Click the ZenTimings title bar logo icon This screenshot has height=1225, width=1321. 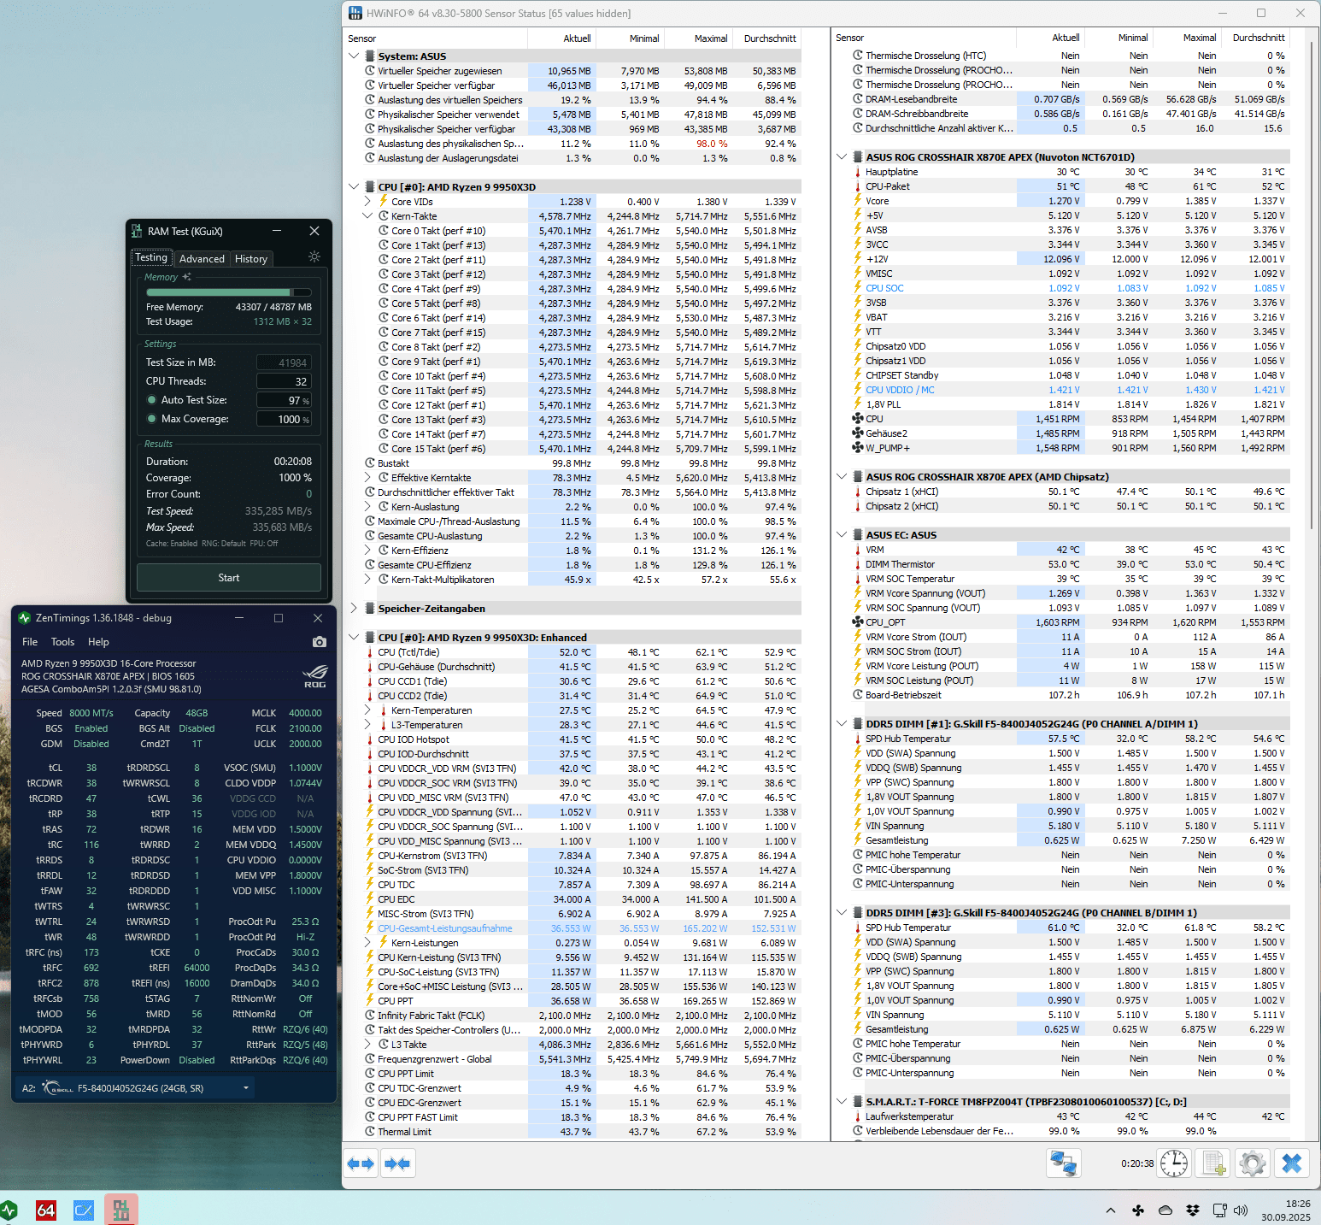coord(24,617)
